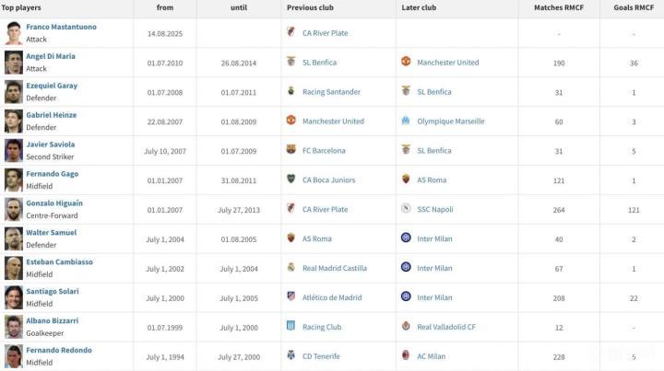
Task: Click the Matches RMCF column header
Action: pyautogui.click(x=558, y=7)
